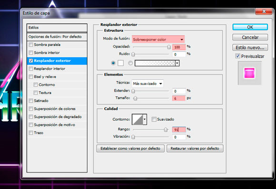Viewport: 276px width, 189px height.
Task: Click Restaurar valores por defecto
Action: pos(195,149)
